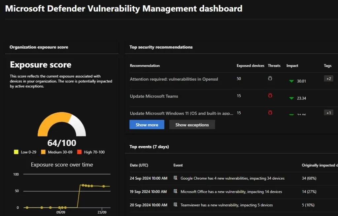Image resolution: width=338 pixels, height=216 pixels.
Task: Open Microsoft Office has a new vulnerability event
Action: pos(231,192)
